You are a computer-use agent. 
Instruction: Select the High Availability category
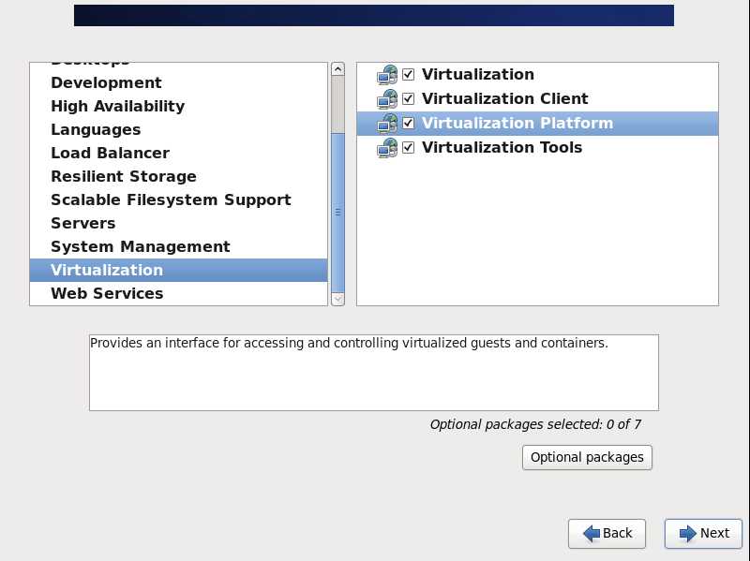[x=117, y=106]
